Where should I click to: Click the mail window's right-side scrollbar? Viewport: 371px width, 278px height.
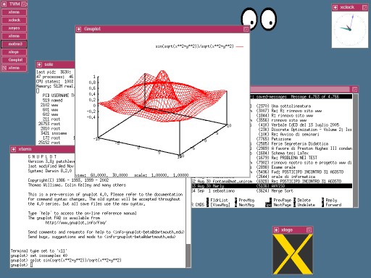pyautogui.click(x=355, y=150)
